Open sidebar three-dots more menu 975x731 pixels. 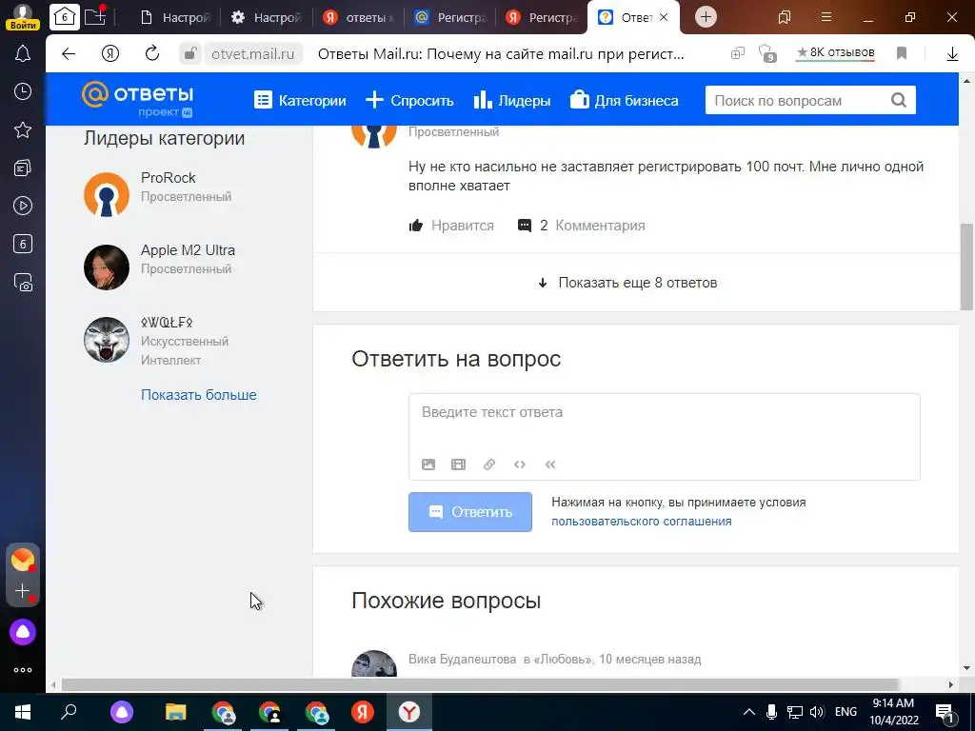(x=23, y=670)
